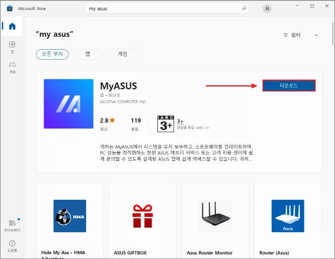Select the 모든 부서 filter tab
Viewport: 335px width, 259px height.
tap(52, 54)
